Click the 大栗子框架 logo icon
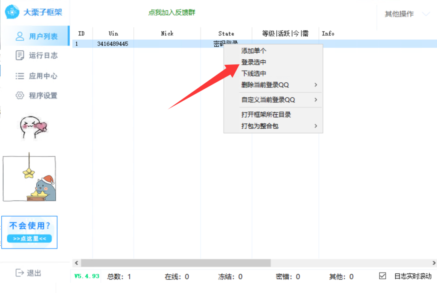Image resolution: width=437 pixels, height=293 pixels. point(12,12)
